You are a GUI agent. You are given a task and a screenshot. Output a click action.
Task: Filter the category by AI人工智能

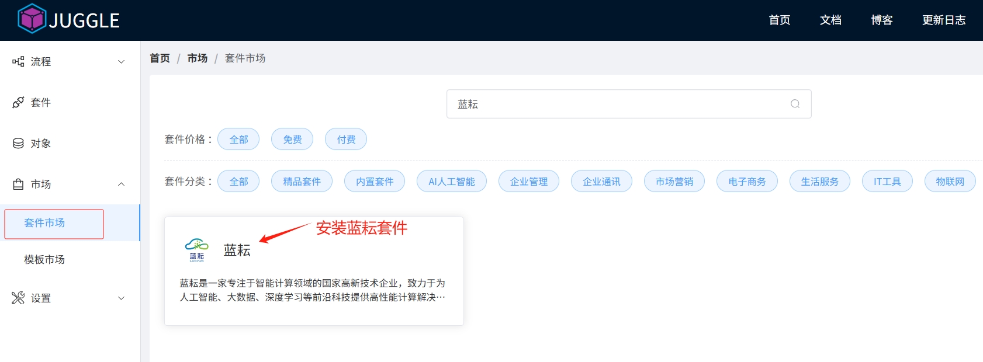click(x=452, y=181)
